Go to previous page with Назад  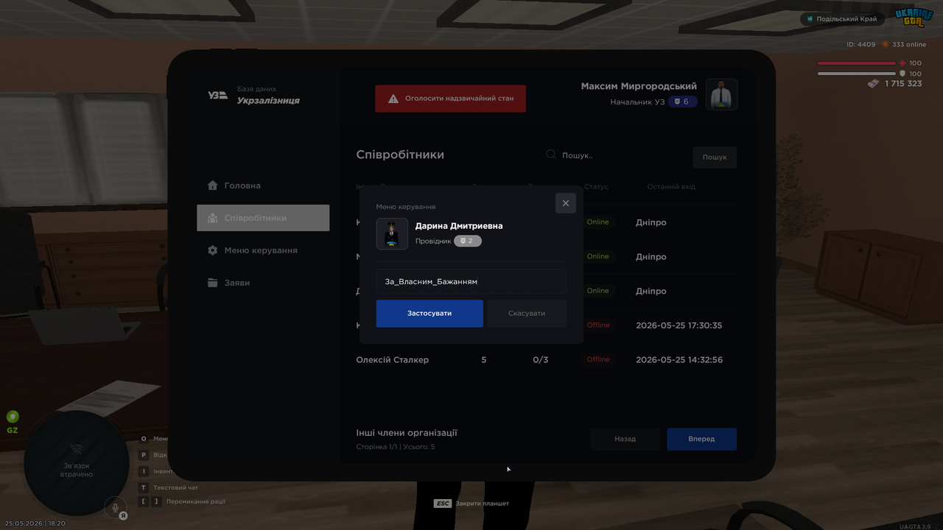pyautogui.click(x=625, y=439)
